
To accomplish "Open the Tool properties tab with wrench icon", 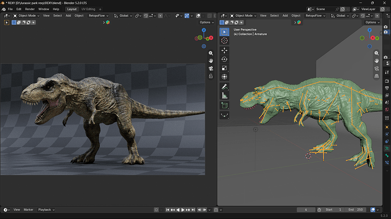I will 387,72.
